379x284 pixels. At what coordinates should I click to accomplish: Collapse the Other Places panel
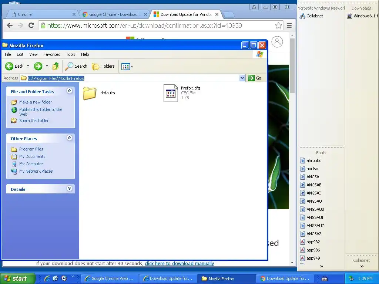click(x=69, y=138)
